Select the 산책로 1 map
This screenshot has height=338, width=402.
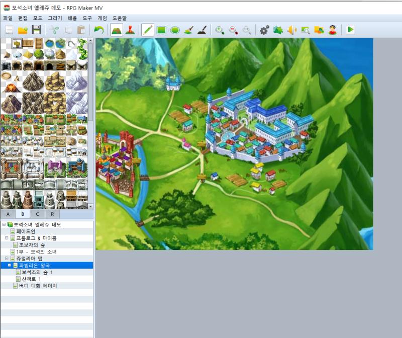pyautogui.click(x=31, y=279)
